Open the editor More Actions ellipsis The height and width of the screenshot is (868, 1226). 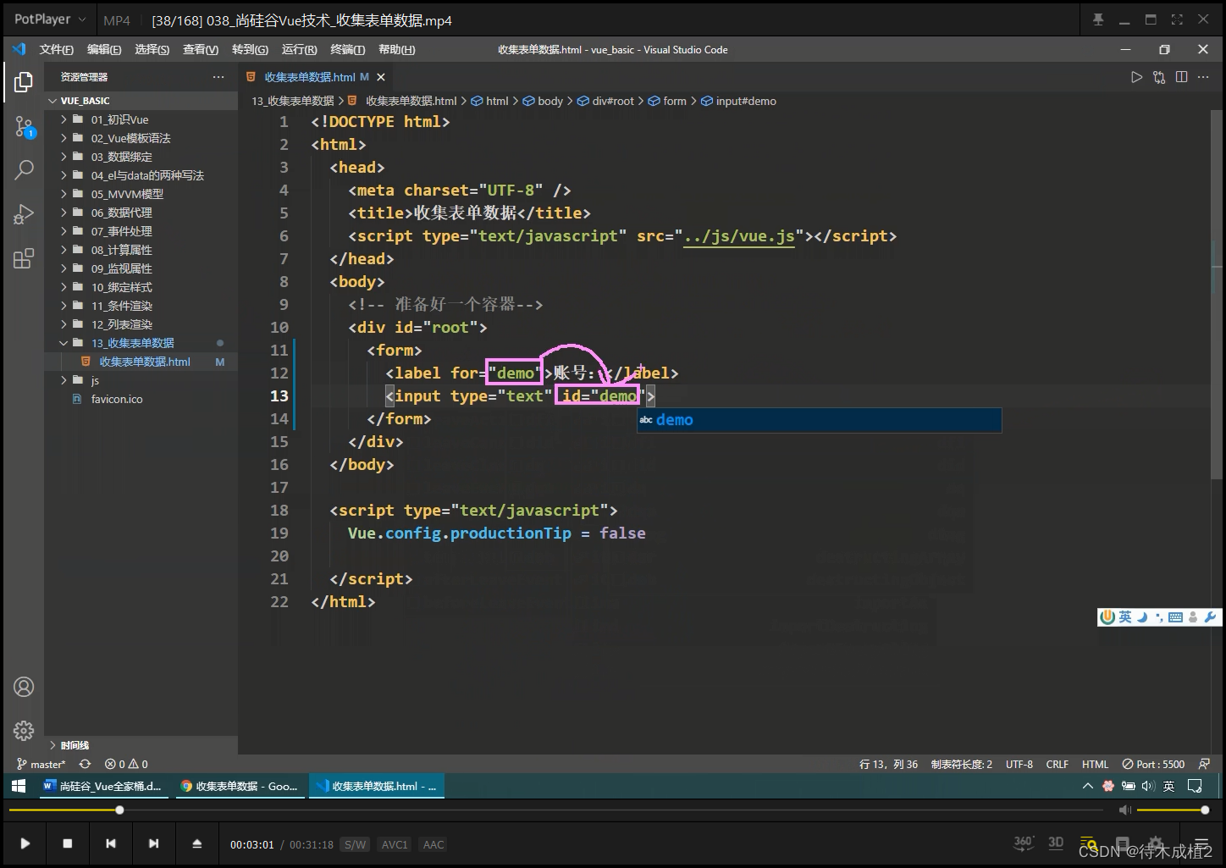(1203, 77)
